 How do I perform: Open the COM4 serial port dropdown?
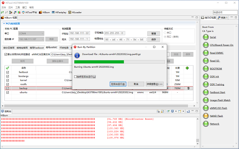pyautogui.click(x=31, y=33)
